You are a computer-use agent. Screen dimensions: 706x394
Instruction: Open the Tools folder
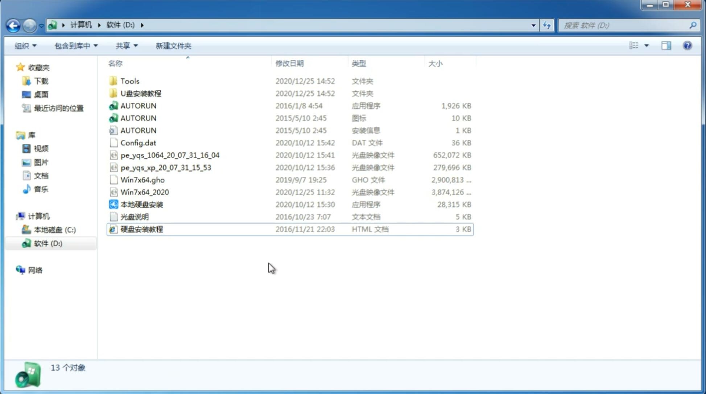pyautogui.click(x=129, y=81)
